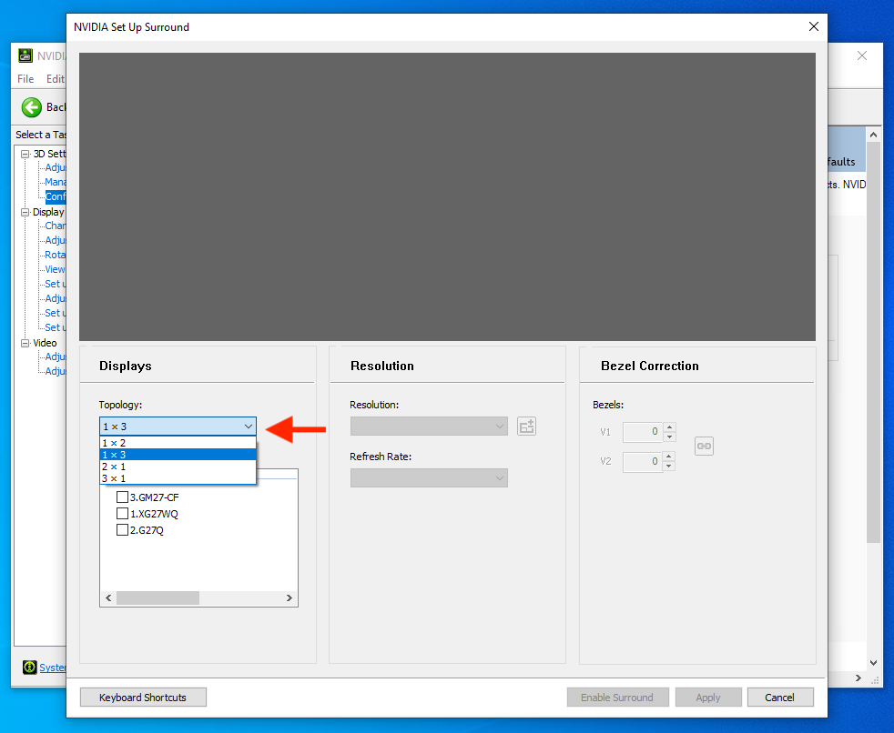Viewport: 894px width, 733px height.
Task: Click the NVIDIA Control Panel title icon
Action: pyautogui.click(x=25, y=55)
